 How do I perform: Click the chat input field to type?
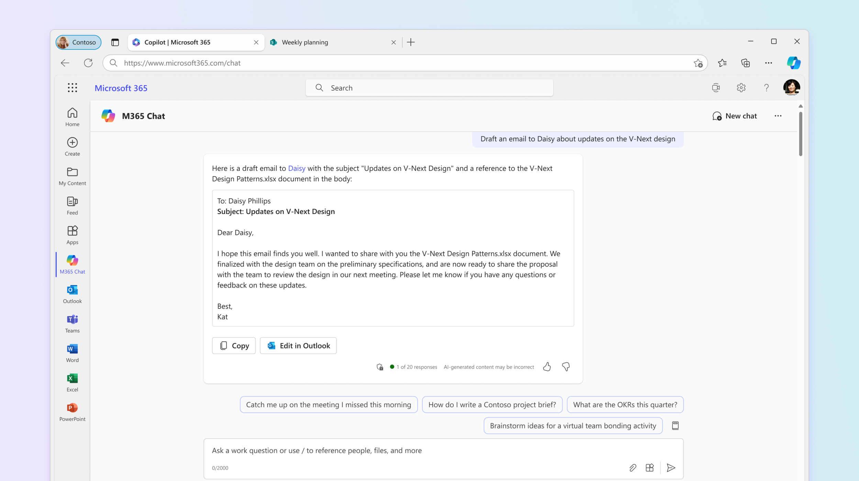(443, 450)
